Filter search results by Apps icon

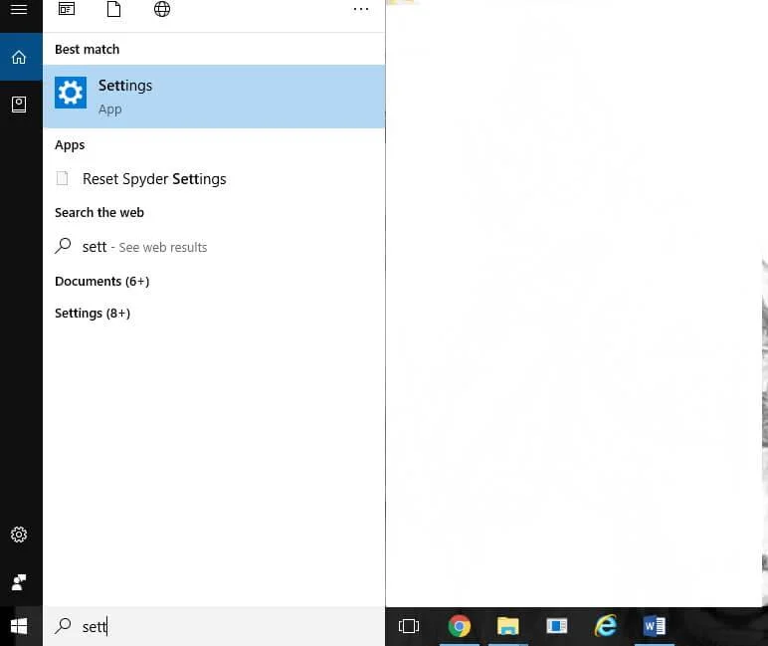click(x=67, y=9)
